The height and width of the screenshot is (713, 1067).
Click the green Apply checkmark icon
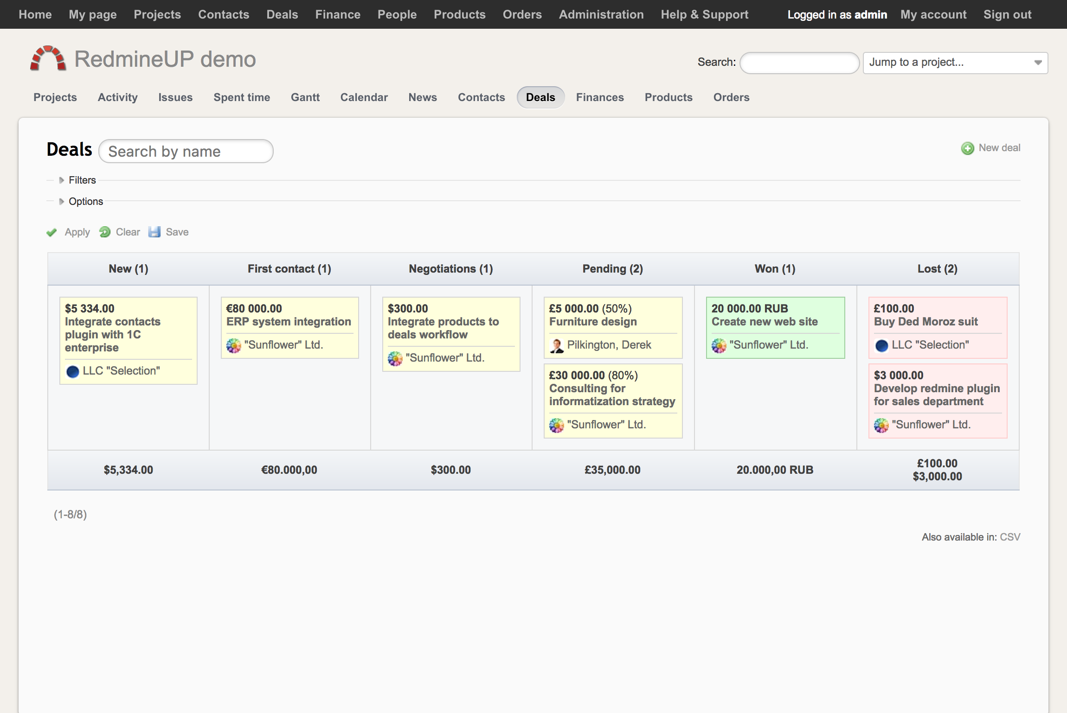tap(51, 232)
